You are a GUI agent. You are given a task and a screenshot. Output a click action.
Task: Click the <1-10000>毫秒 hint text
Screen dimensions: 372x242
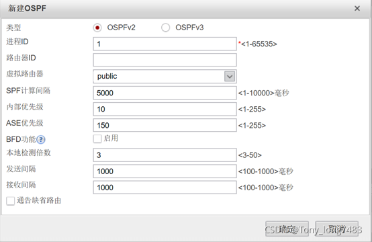[264, 93]
